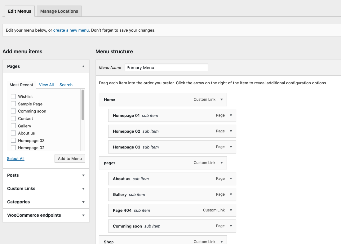Follow the create a new menu link

click(71, 30)
